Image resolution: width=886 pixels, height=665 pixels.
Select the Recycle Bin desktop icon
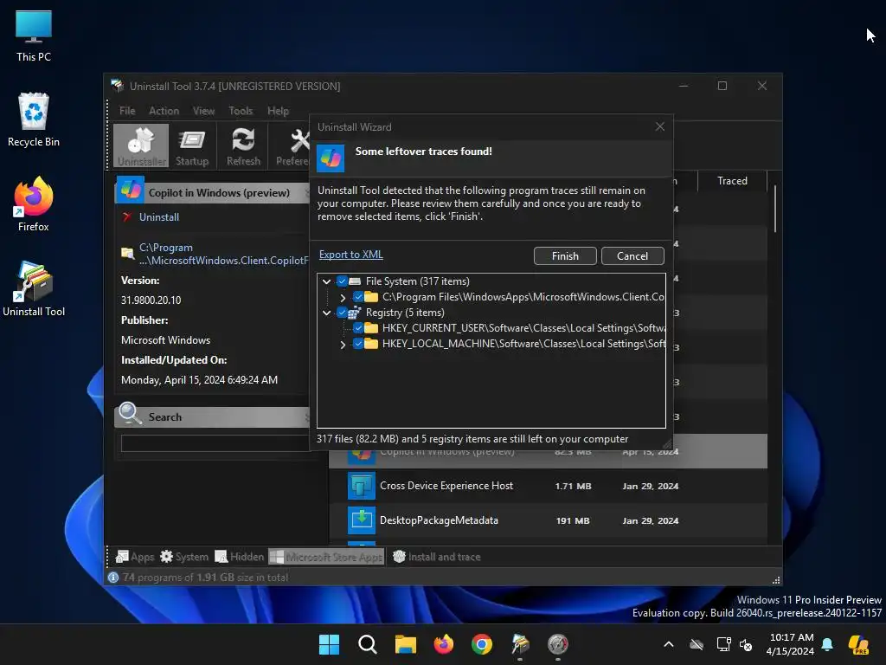point(34,119)
